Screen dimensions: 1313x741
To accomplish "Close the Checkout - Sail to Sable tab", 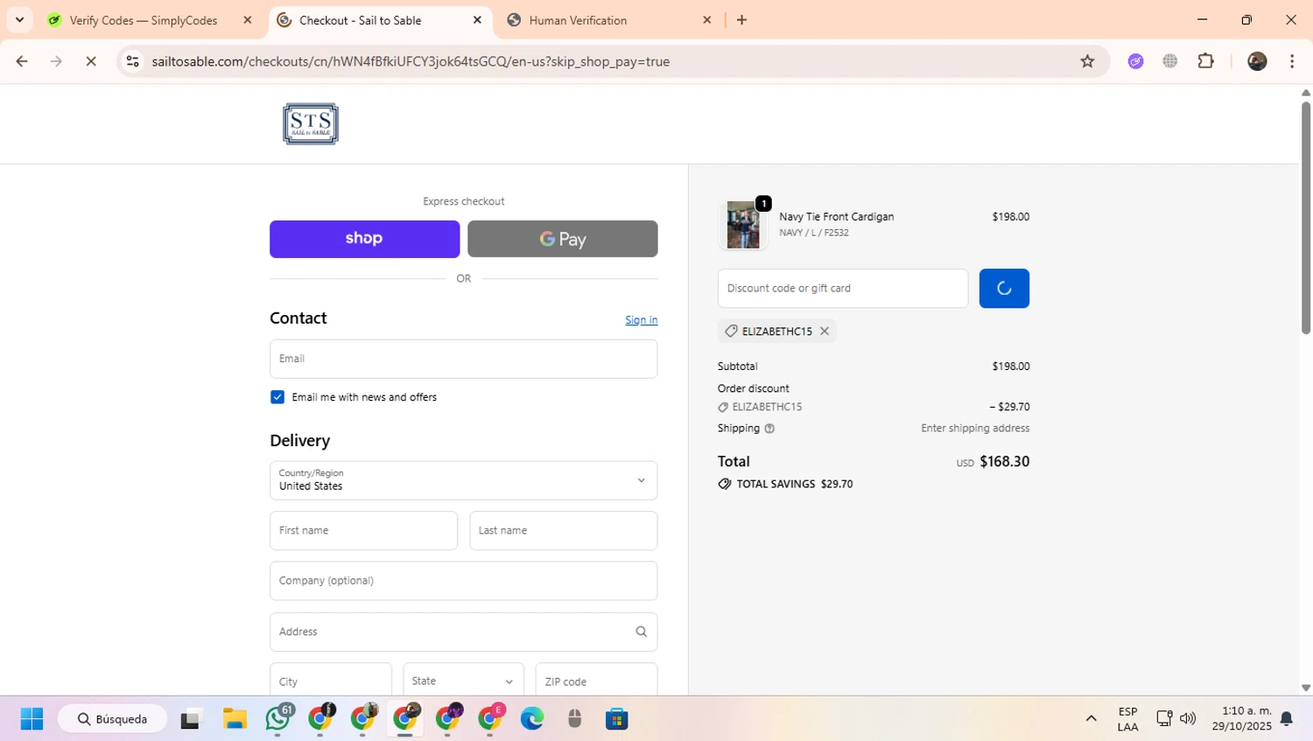I will point(477,20).
